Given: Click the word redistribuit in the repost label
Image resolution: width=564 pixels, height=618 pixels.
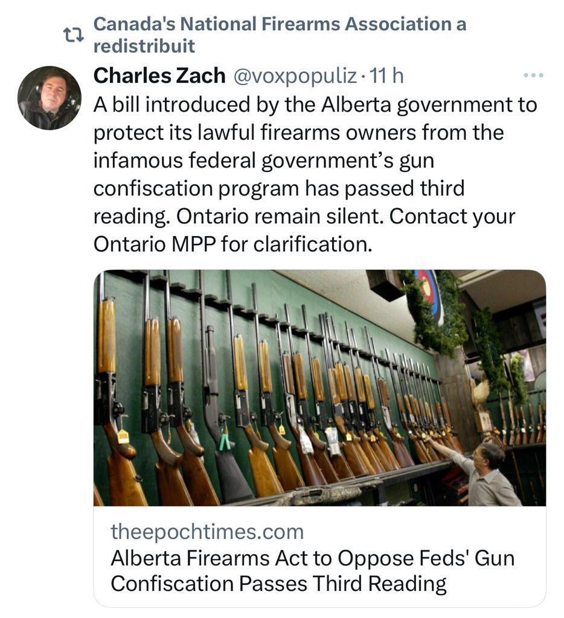Looking at the screenshot, I should point(144,45).
